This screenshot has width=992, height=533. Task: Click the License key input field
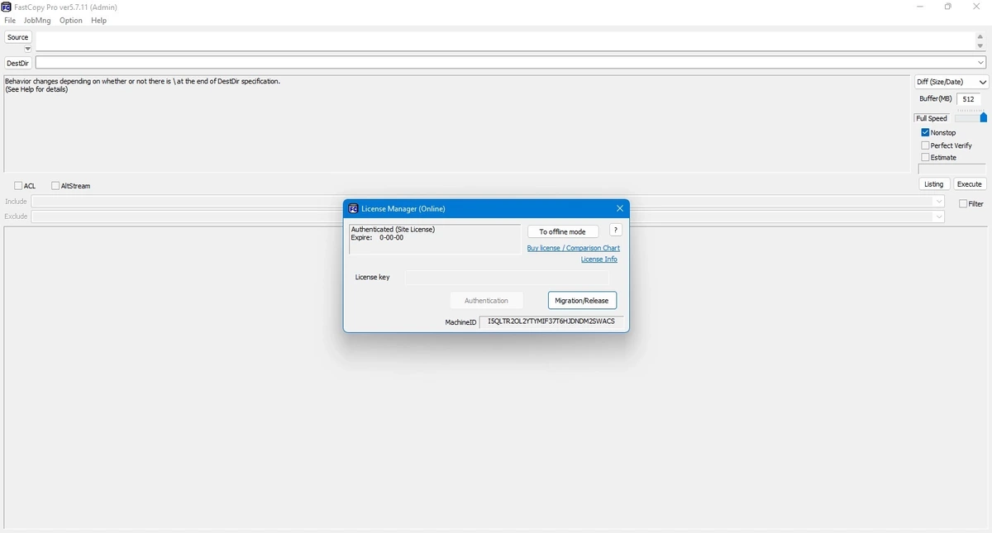tap(507, 278)
